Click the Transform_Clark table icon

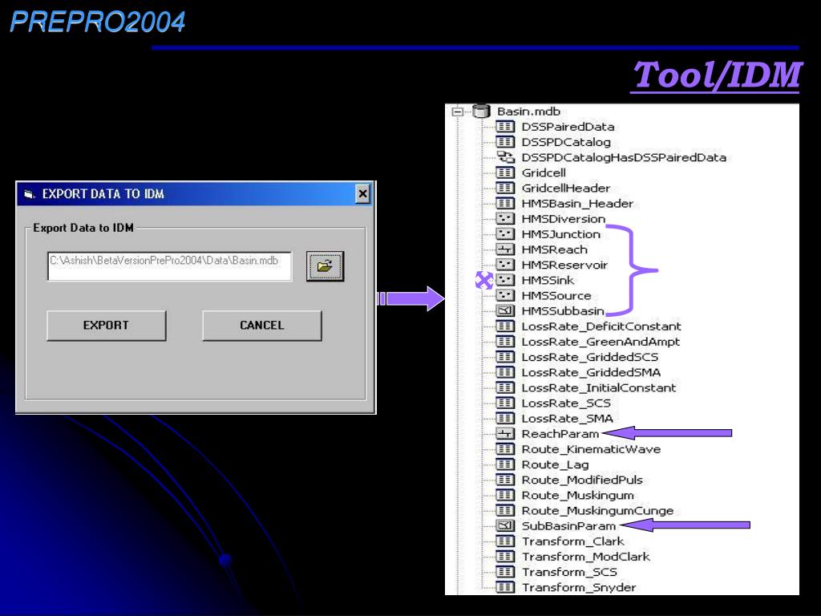505,541
